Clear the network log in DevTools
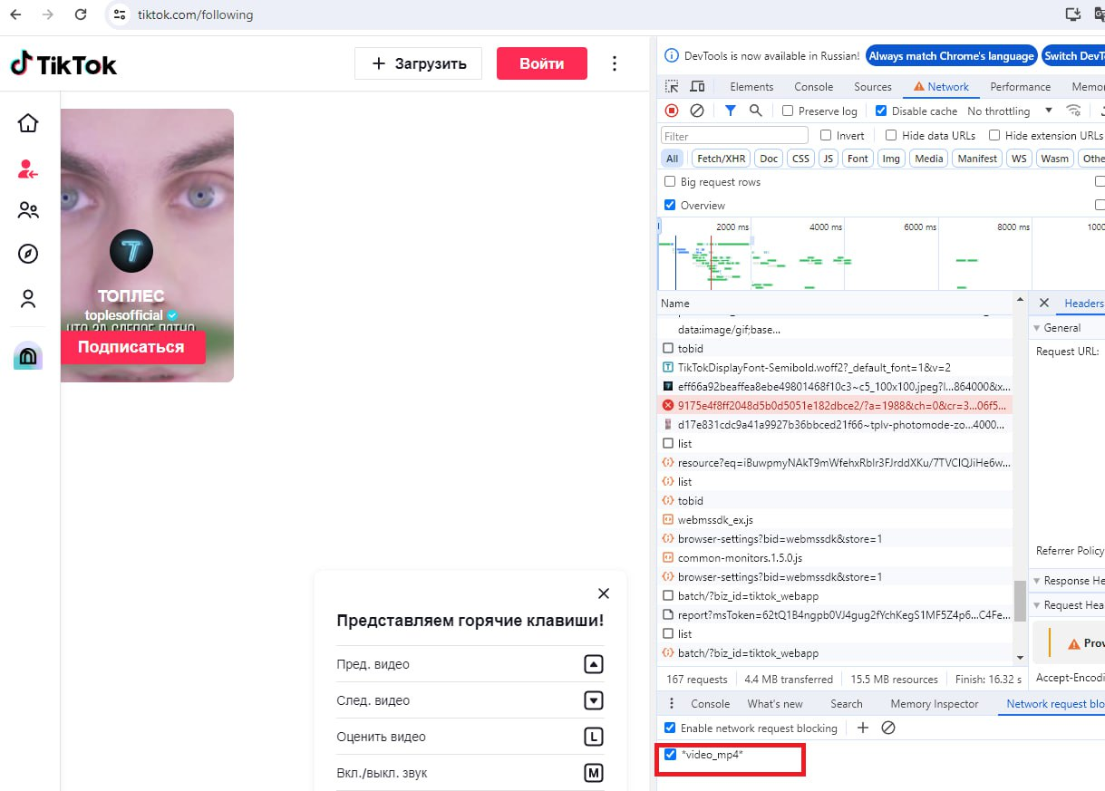1105x791 pixels. (x=697, y=111)
